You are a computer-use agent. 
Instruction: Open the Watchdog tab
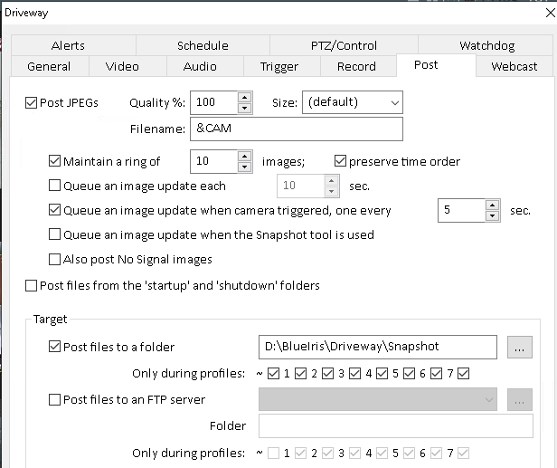(x=486, y=45)
